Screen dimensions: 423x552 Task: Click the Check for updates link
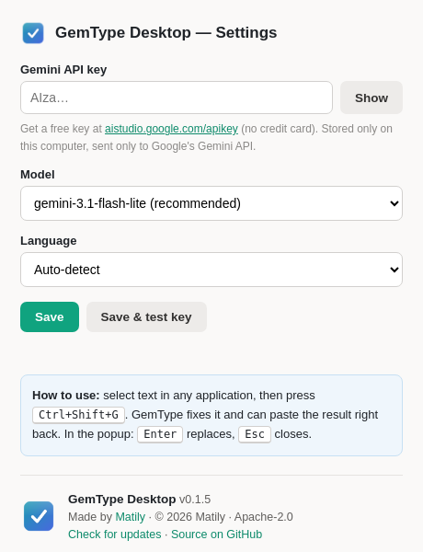pos(115,535)
